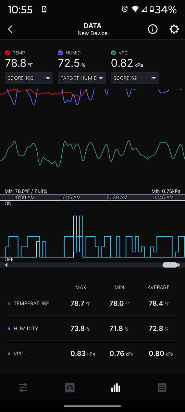Tap the AVERAGE column header
Image resolution: width=185 pixels, height=412 pixels.
(x=159, y=287)
